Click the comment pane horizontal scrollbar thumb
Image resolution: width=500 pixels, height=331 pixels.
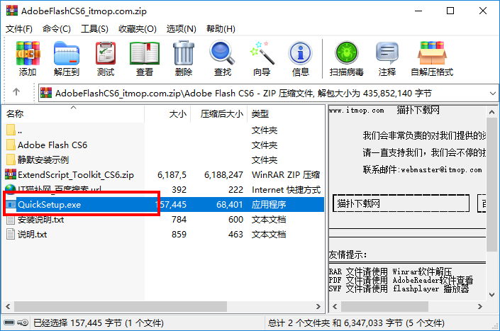(384, 306)
